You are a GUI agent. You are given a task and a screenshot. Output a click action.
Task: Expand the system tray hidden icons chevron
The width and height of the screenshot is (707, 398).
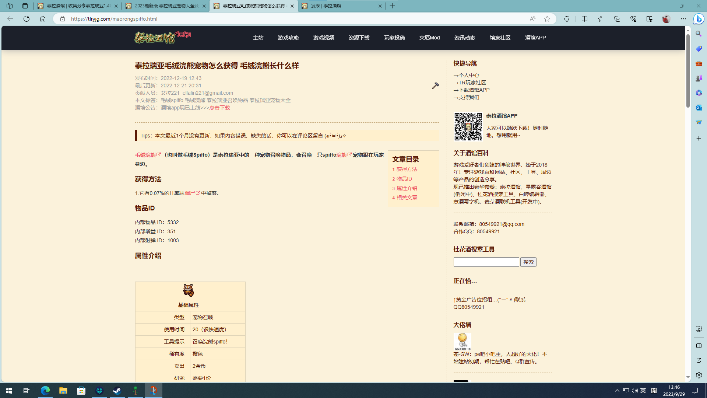617,391
